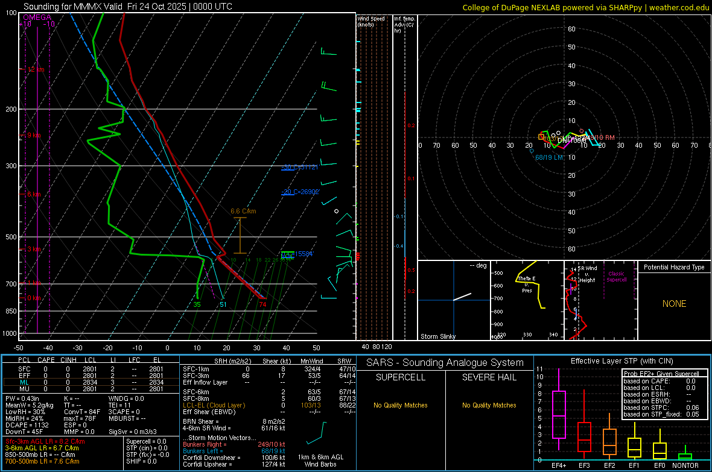Click the SARS - Sounding Analogue System heading
This screenshot has width=712, height=472.
coord(445,363)
